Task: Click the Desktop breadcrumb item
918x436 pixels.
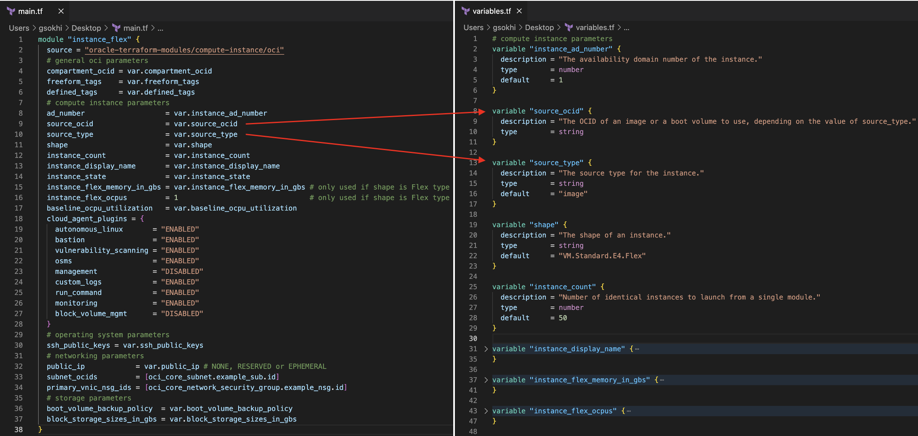Action: click(86, 28)
